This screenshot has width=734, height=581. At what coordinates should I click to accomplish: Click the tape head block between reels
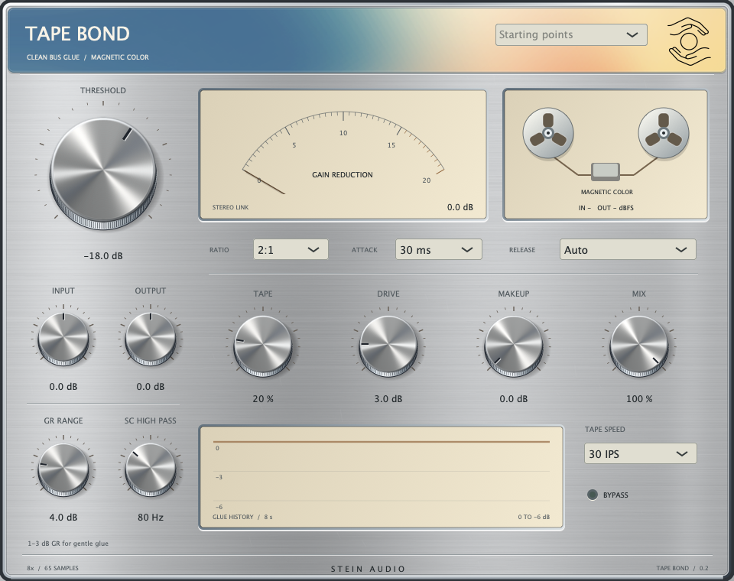coord(606,171)
